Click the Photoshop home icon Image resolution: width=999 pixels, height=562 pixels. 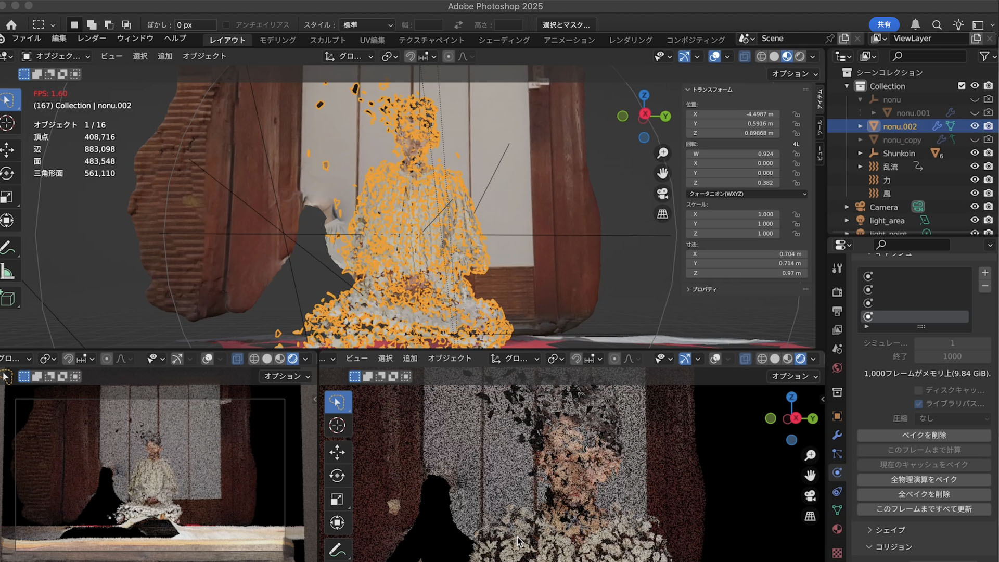[11, 25]
